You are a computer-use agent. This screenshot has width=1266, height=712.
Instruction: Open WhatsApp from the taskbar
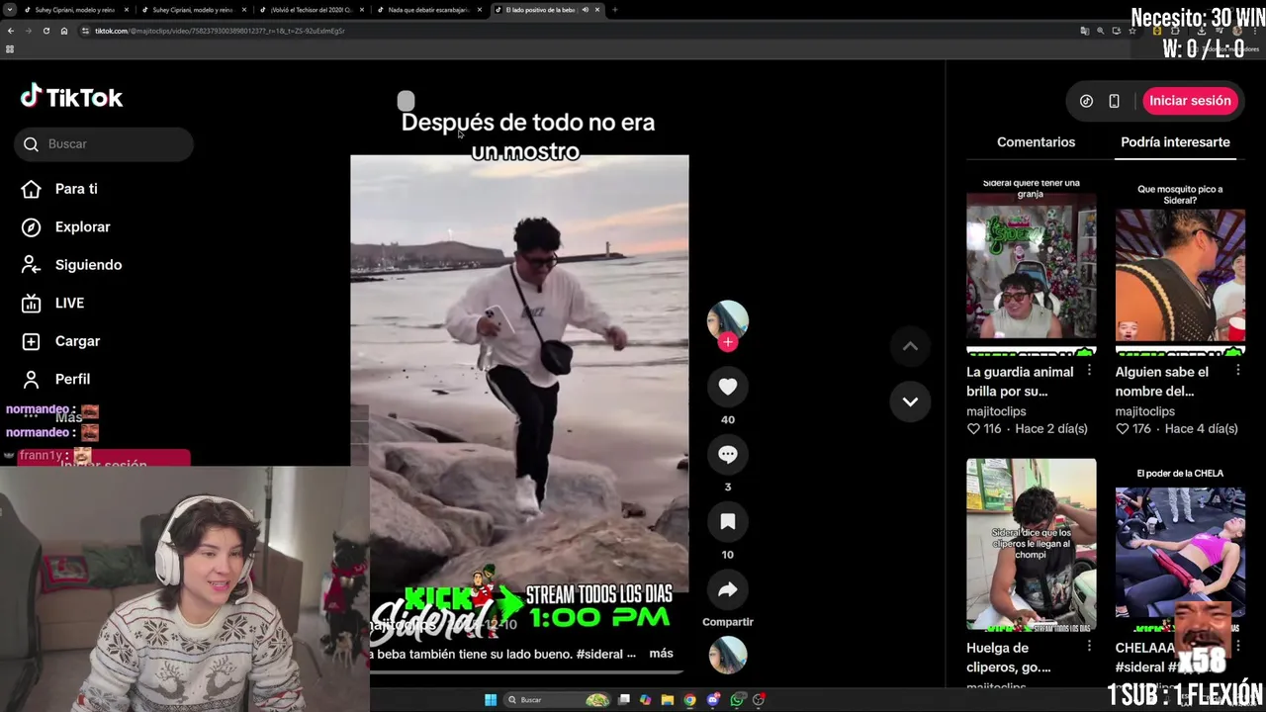tap(737, 700)
